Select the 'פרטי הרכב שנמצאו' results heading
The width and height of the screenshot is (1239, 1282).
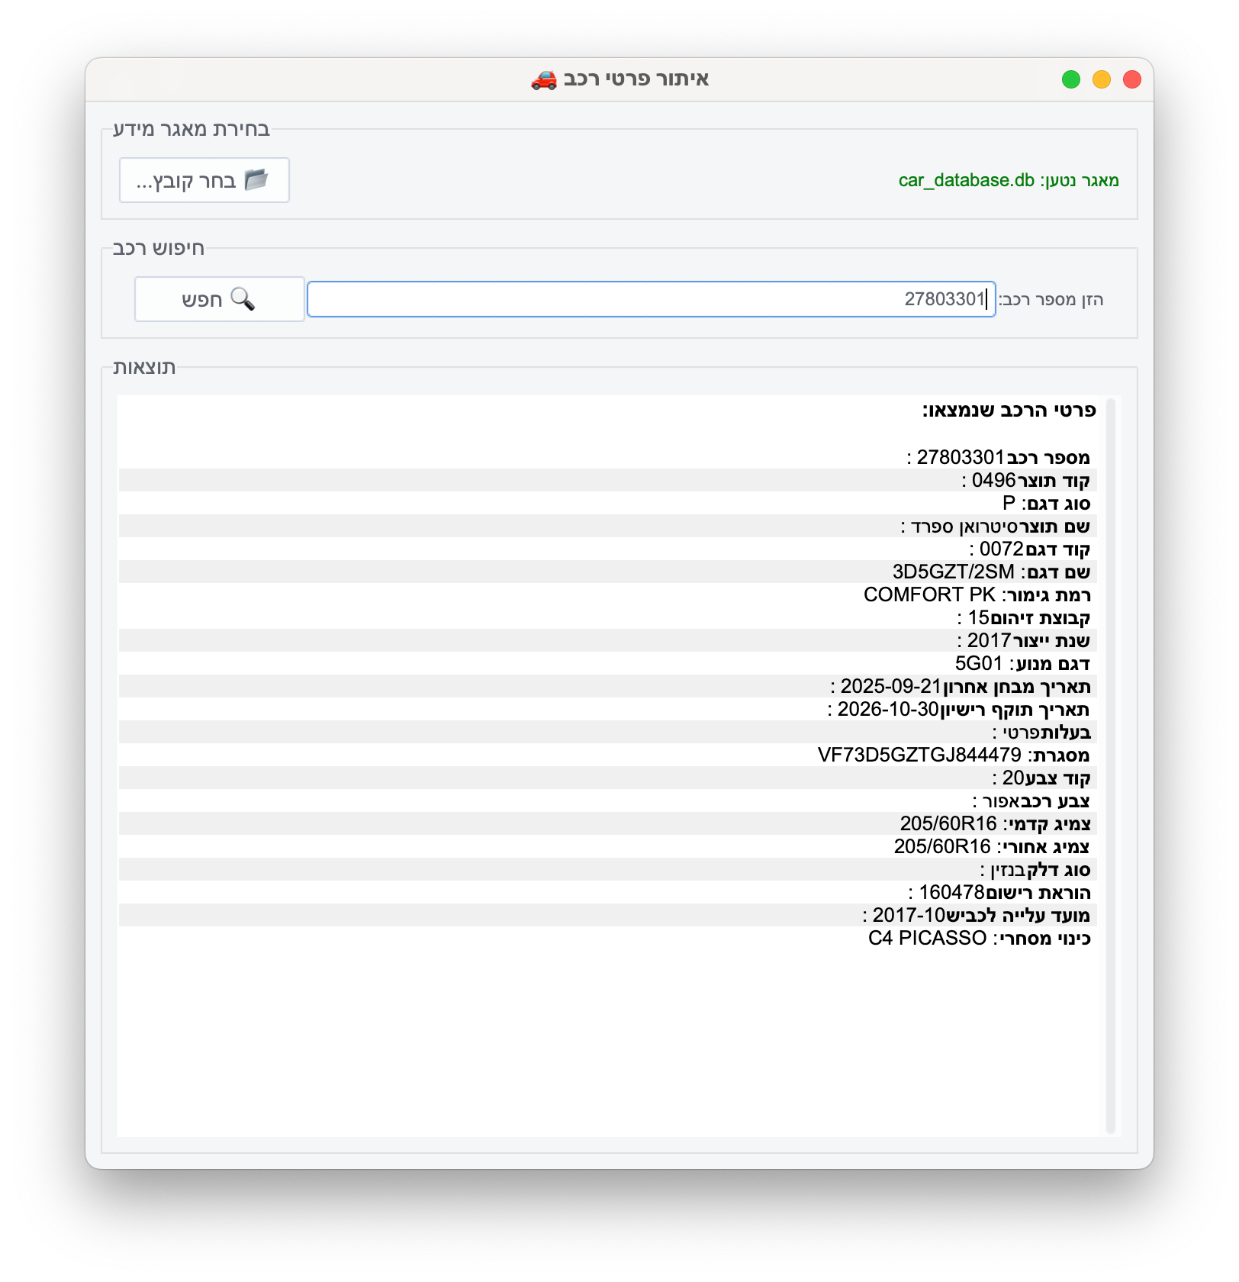(x=1009, y=411)
